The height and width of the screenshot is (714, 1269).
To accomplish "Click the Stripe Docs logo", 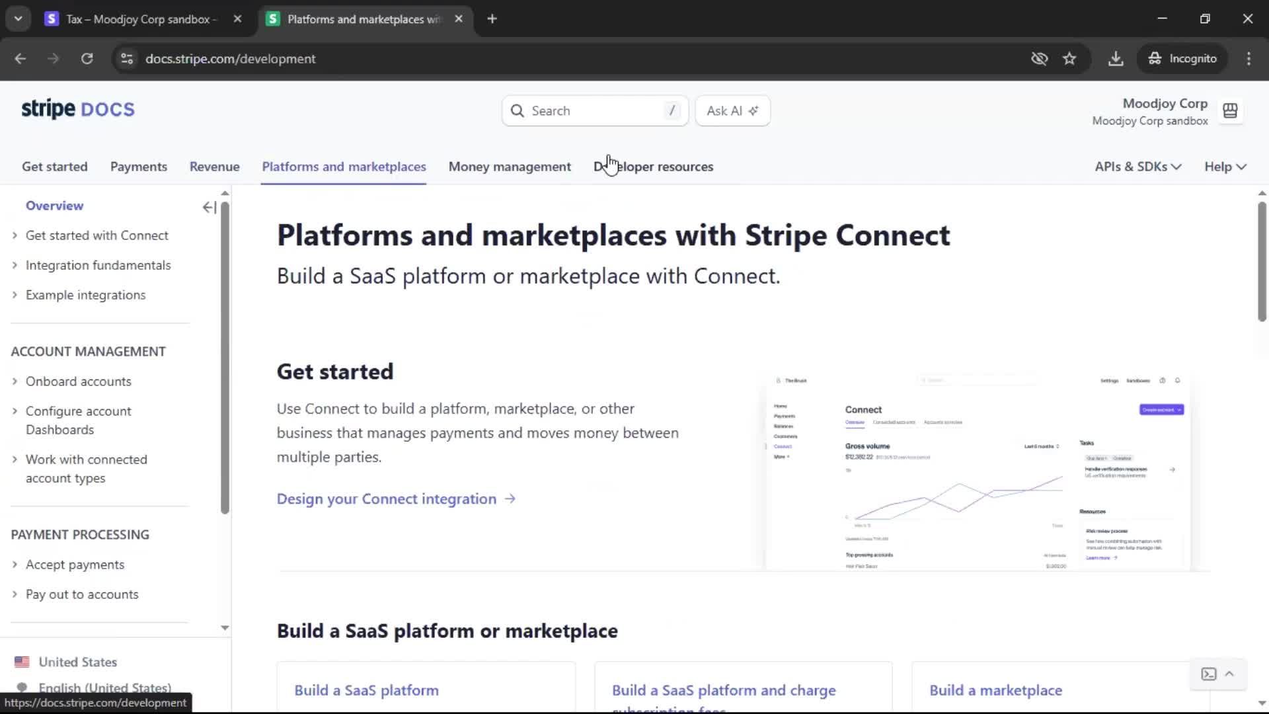I will [78, 109].
